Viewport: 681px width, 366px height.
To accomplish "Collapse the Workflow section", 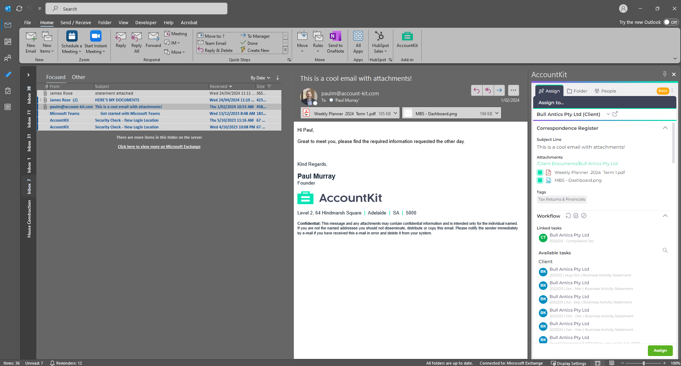I will [x=665, y=216].
